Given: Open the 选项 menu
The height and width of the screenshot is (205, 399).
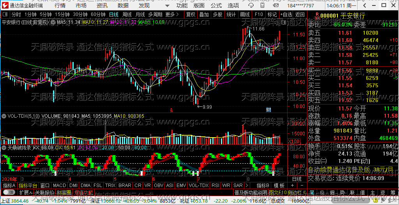Looking at the screenshot, I should (x=233, y=5).
